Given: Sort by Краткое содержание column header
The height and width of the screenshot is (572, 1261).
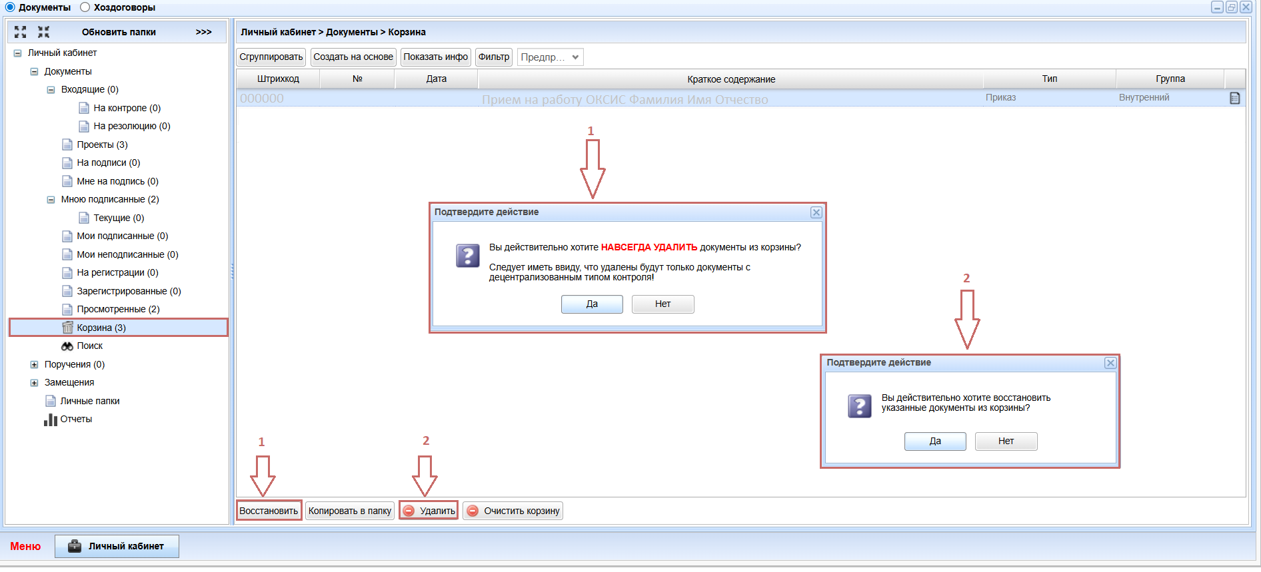Looking at the screenshot, I should 731,79.
